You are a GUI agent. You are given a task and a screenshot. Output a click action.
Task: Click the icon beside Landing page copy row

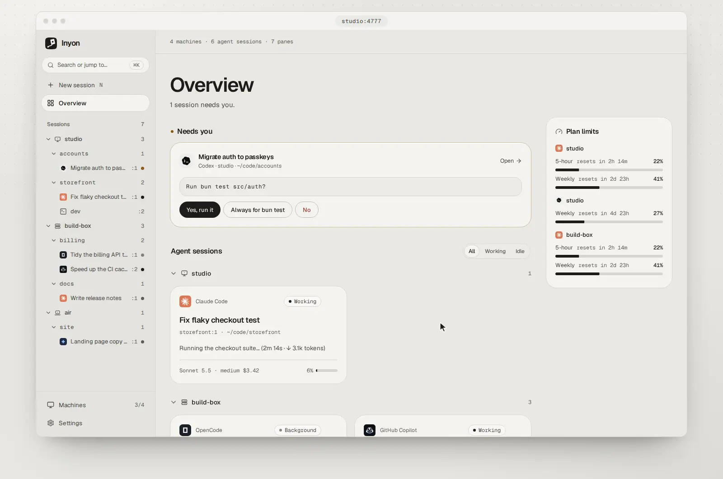click(63, 342)
